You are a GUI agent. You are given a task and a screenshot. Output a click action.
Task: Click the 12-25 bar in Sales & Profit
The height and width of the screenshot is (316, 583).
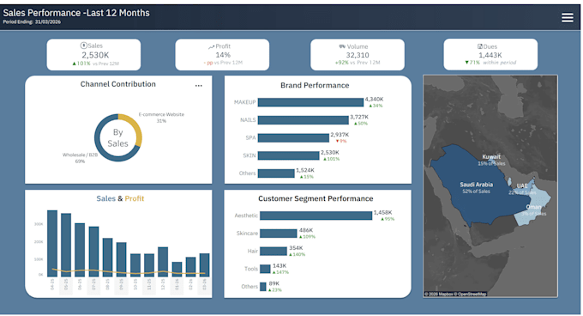coord(163,262)
